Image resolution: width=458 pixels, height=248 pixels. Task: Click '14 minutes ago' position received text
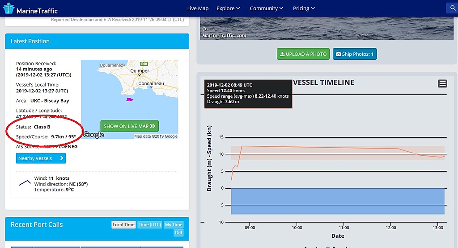tap(34, 69)
